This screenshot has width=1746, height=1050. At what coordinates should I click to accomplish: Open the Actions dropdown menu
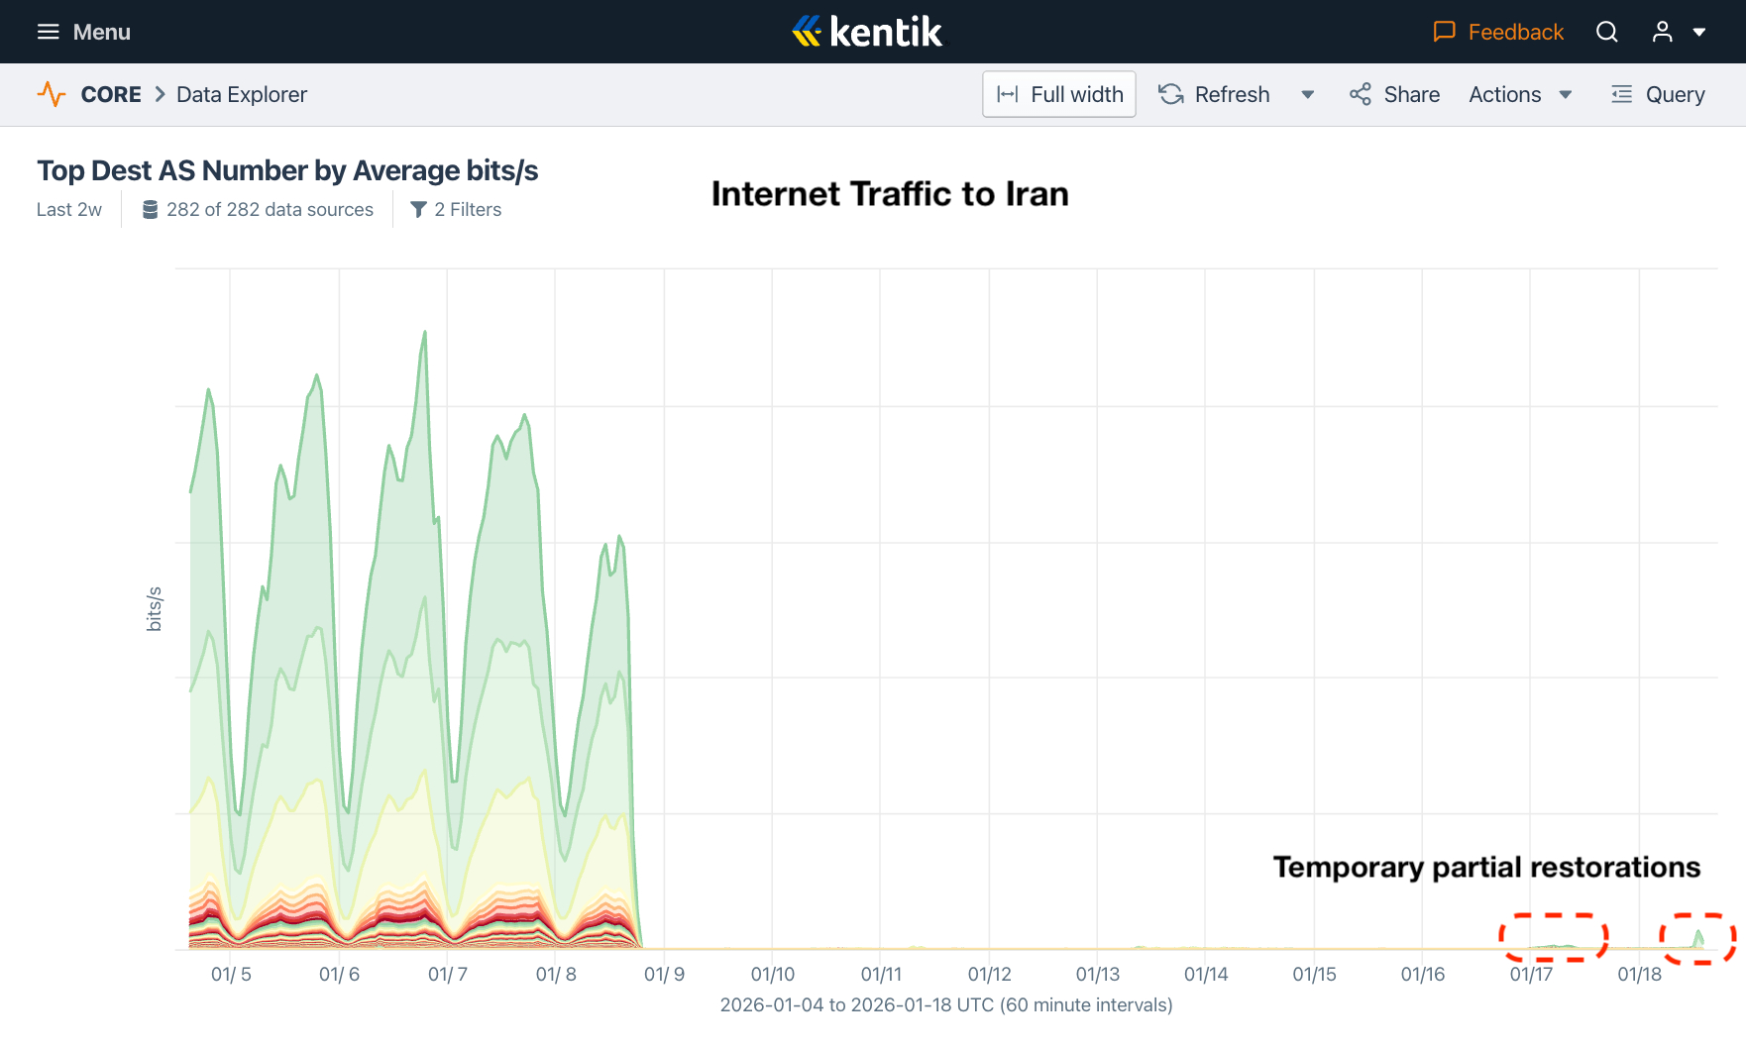coord(1520,94)
